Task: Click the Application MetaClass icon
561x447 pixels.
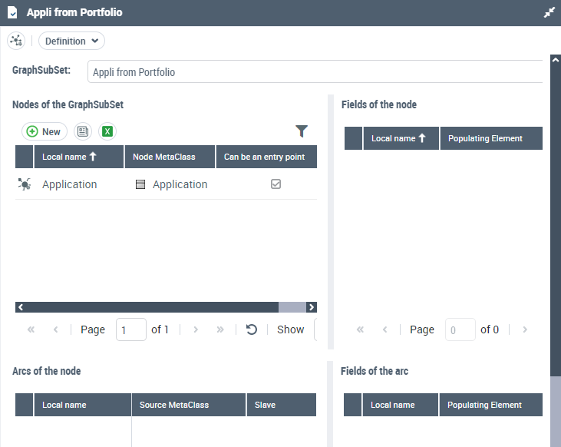Action: [x=140, y=184]
